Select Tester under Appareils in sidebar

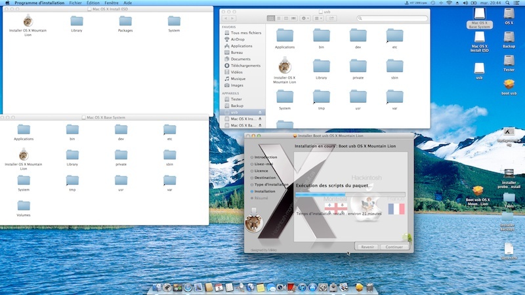tap(236, 99)
